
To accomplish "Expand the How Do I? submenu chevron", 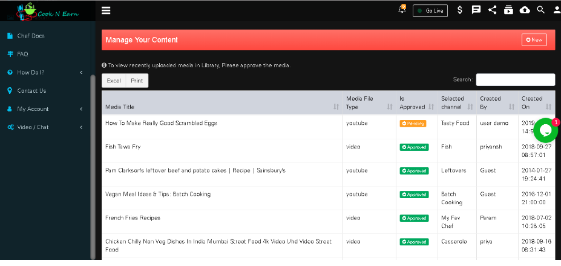I will click(81, 72).
